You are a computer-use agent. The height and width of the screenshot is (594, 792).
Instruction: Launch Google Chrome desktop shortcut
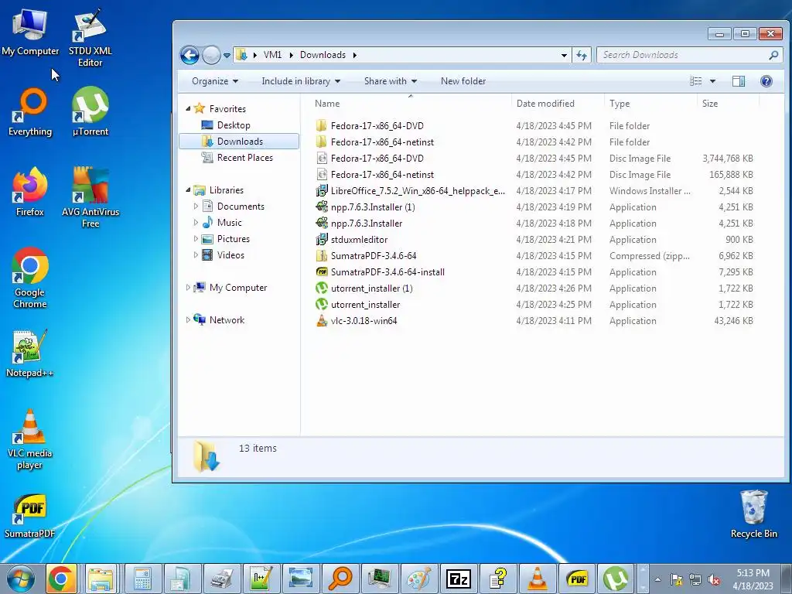pos(30,278)
